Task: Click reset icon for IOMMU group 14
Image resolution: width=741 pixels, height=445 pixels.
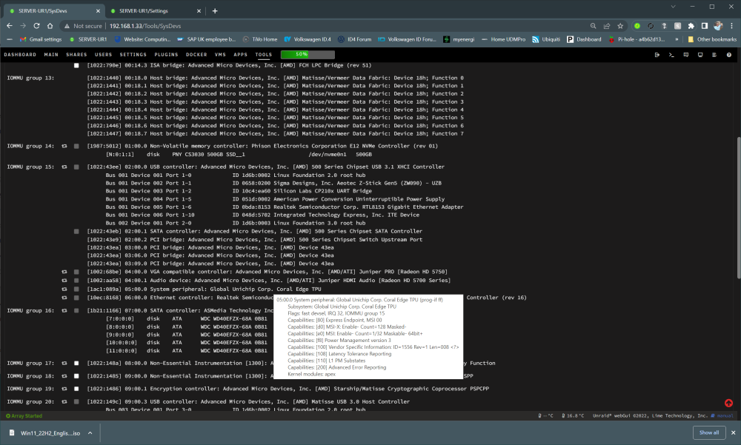Action: point(64,146)
